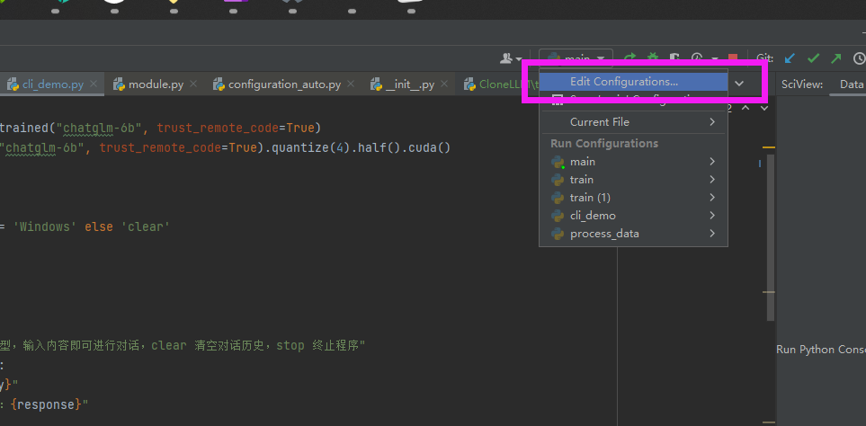The width and height of the screenshot is (866, 426).
Task: Click Python icon of main configuration
Action: click(x=558, y=163)
